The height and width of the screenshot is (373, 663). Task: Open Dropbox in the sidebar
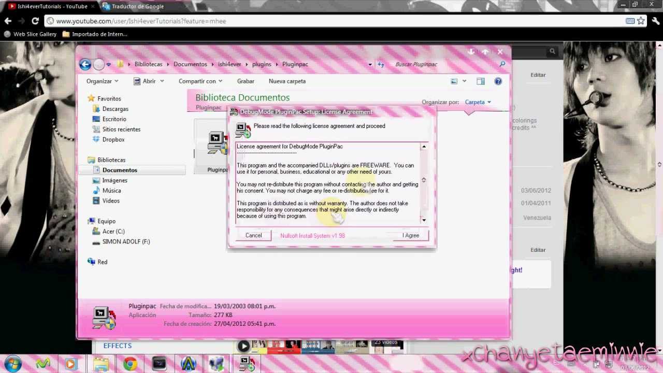click(113, 139)
